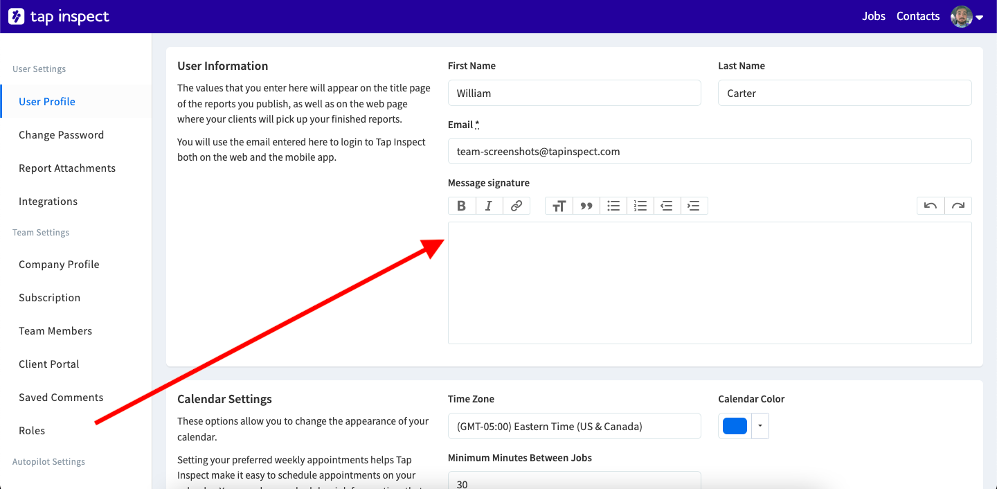Click the "Team Settings" section label
This screenshot has width=997, height=489.
click(41, 233)
